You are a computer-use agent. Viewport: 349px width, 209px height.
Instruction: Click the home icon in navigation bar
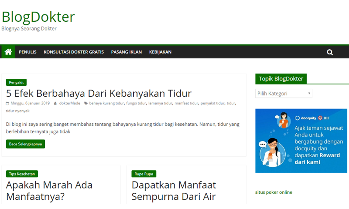pyautogui.click(x=8, y=52)
